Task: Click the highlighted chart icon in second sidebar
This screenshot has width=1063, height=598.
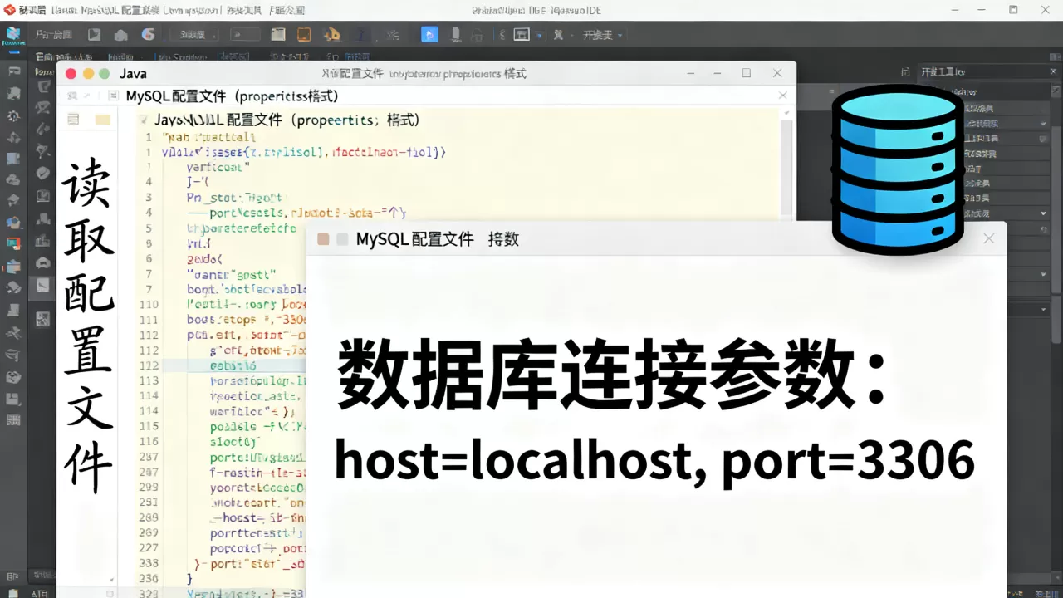Action: 42,287
